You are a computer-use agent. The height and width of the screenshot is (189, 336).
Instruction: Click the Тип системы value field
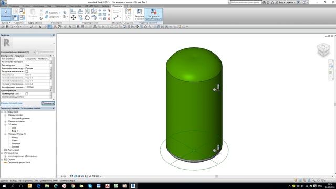[37, 59]
